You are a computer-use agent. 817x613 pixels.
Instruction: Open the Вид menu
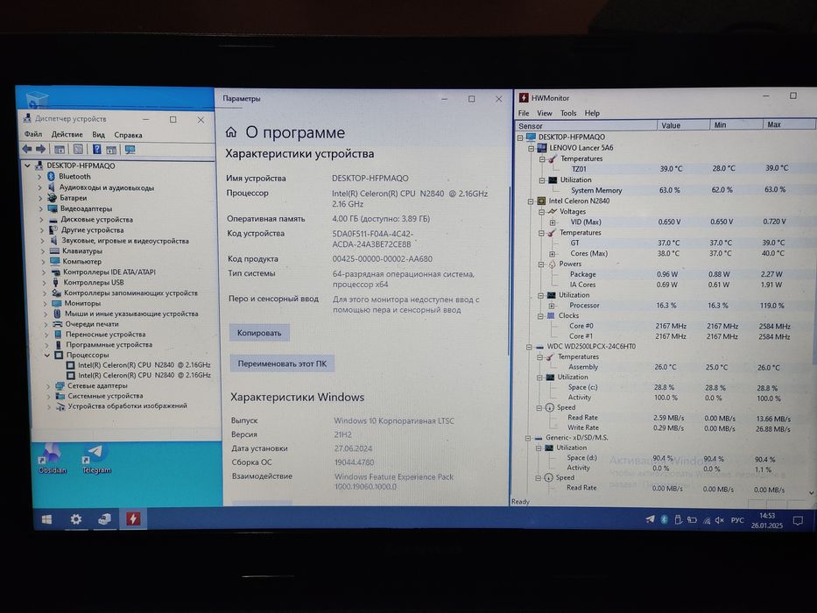(98, 135)
